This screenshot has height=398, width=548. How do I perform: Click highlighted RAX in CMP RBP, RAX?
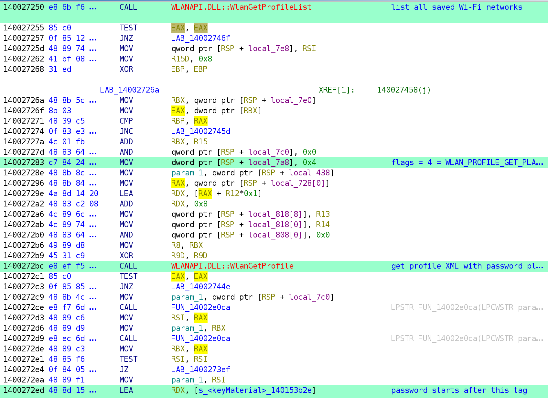click(x=200, y=121)
